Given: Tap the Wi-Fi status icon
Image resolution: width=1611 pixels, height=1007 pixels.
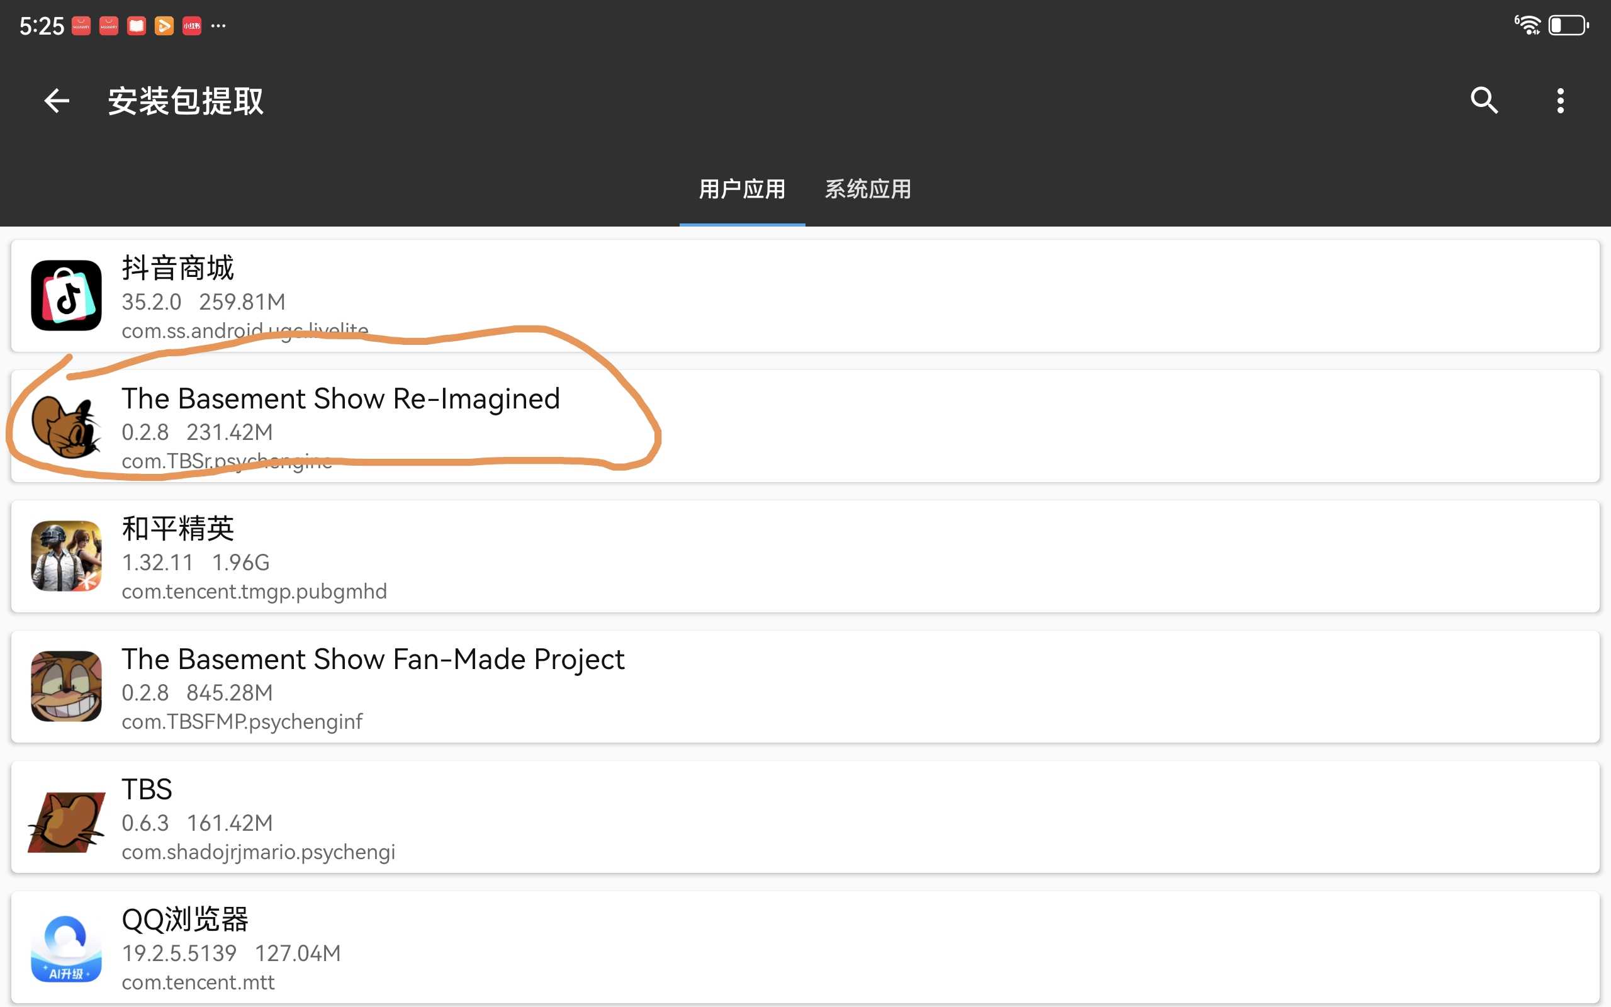Looking at the screenshot, I should click(1528, 25).
